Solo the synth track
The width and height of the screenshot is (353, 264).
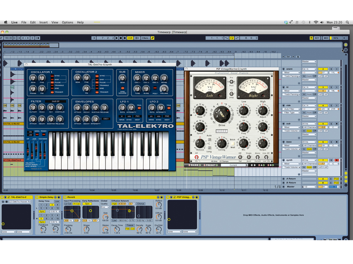tap(331, 160)
